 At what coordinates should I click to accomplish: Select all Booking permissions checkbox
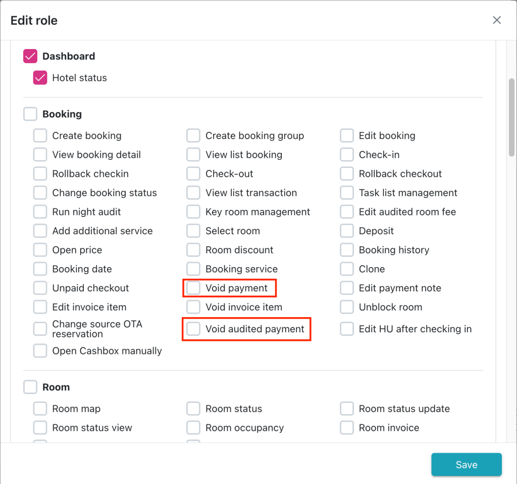point(30,114)
